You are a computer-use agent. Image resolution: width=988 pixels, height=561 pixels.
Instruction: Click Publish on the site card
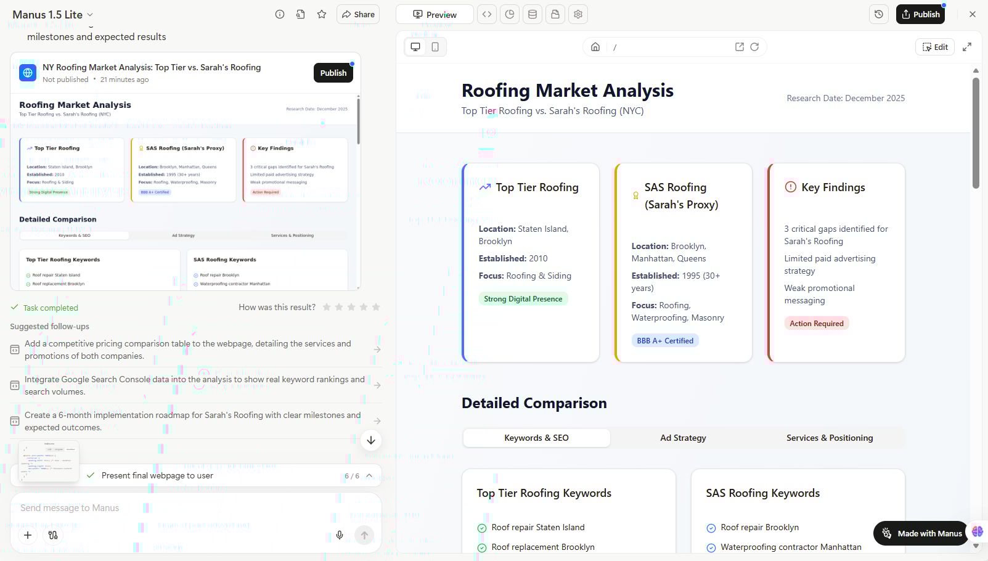click(x=333, y=73)
